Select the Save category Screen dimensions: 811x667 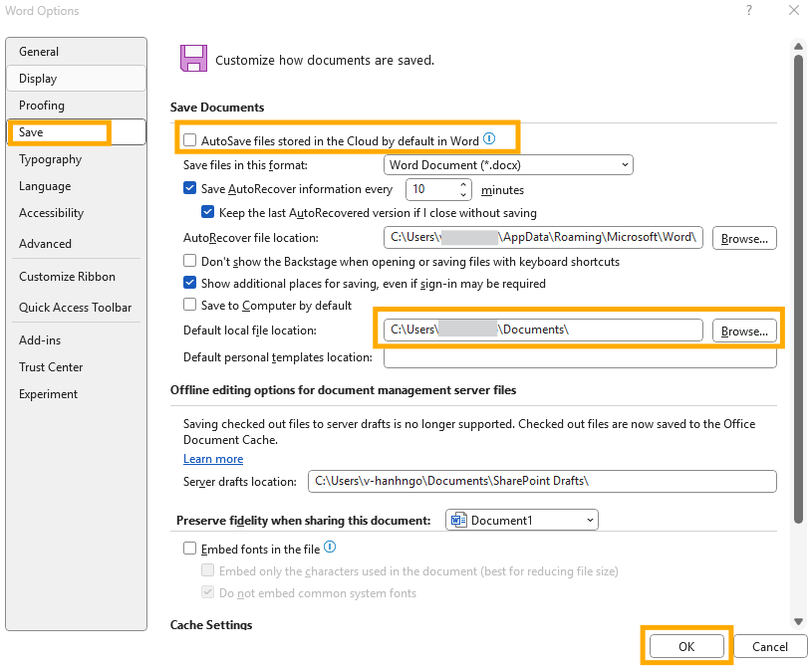coord(77,132)
